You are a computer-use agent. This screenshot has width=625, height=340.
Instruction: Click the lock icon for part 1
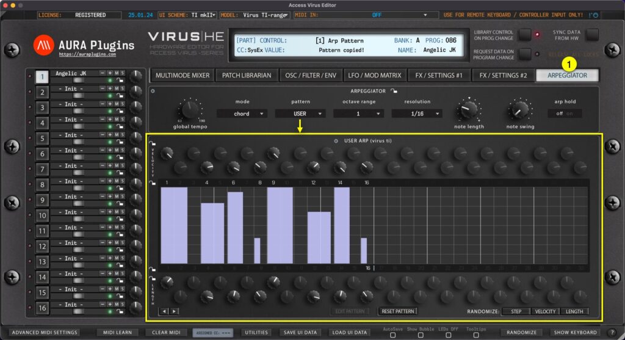tap(120, 80)
